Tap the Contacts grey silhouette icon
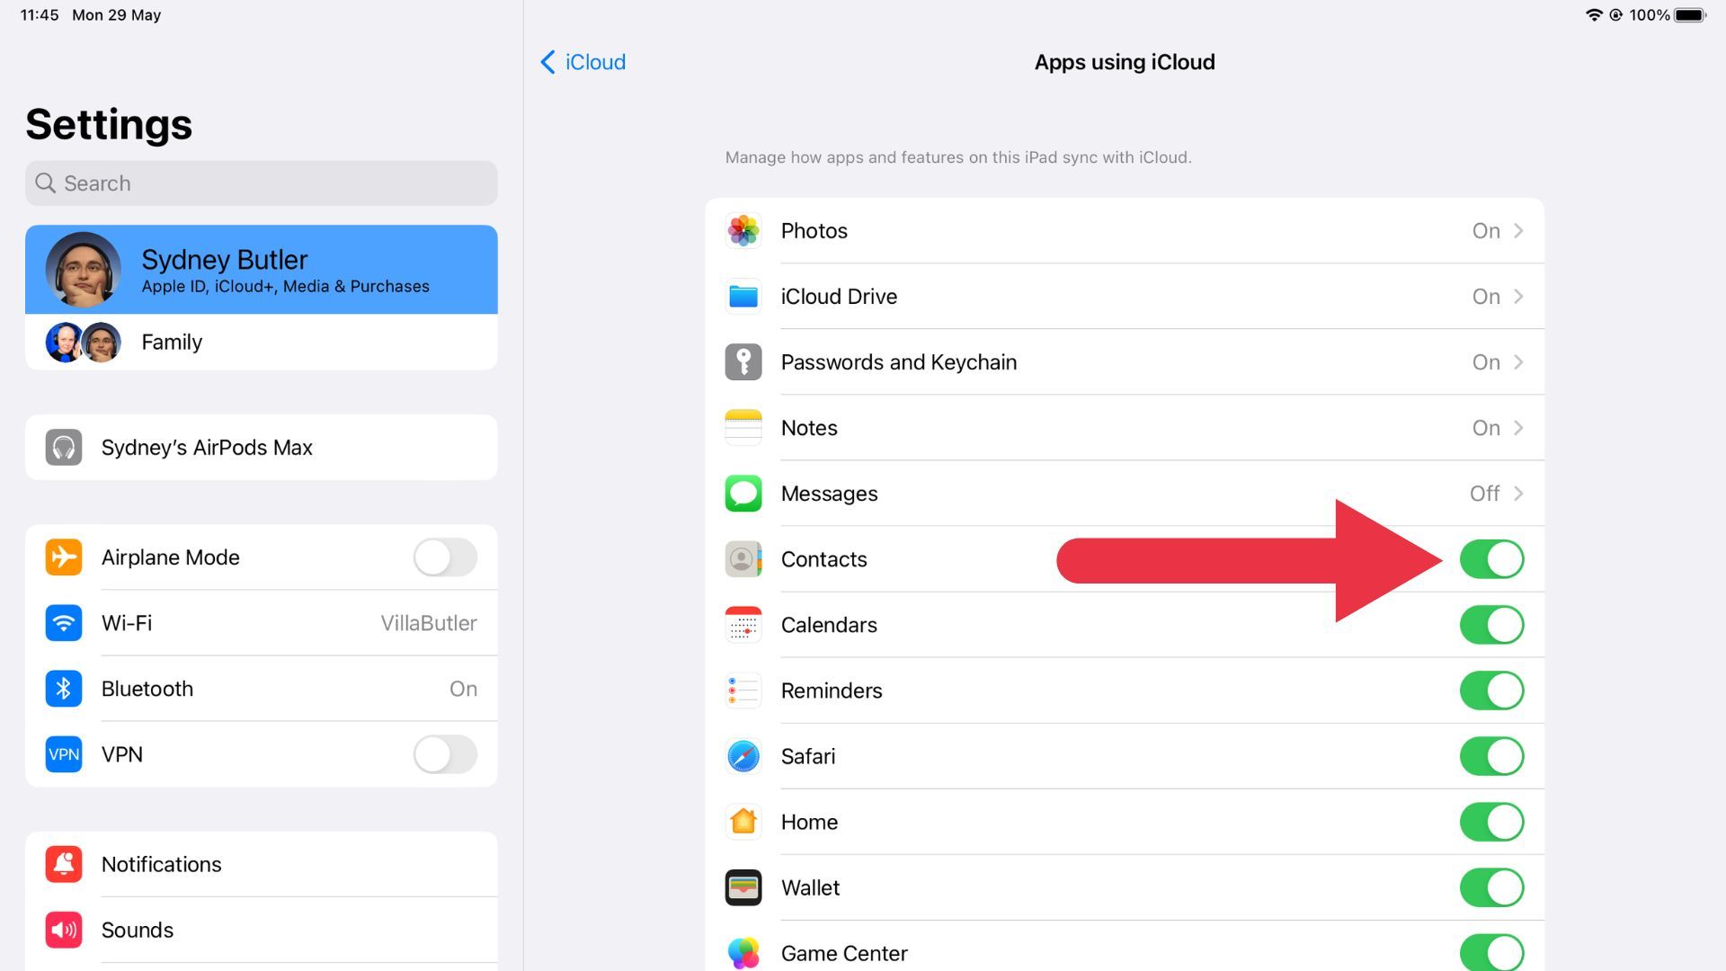Image resolution: width=1726 pixels, height=971 pixels. (744, 558)
